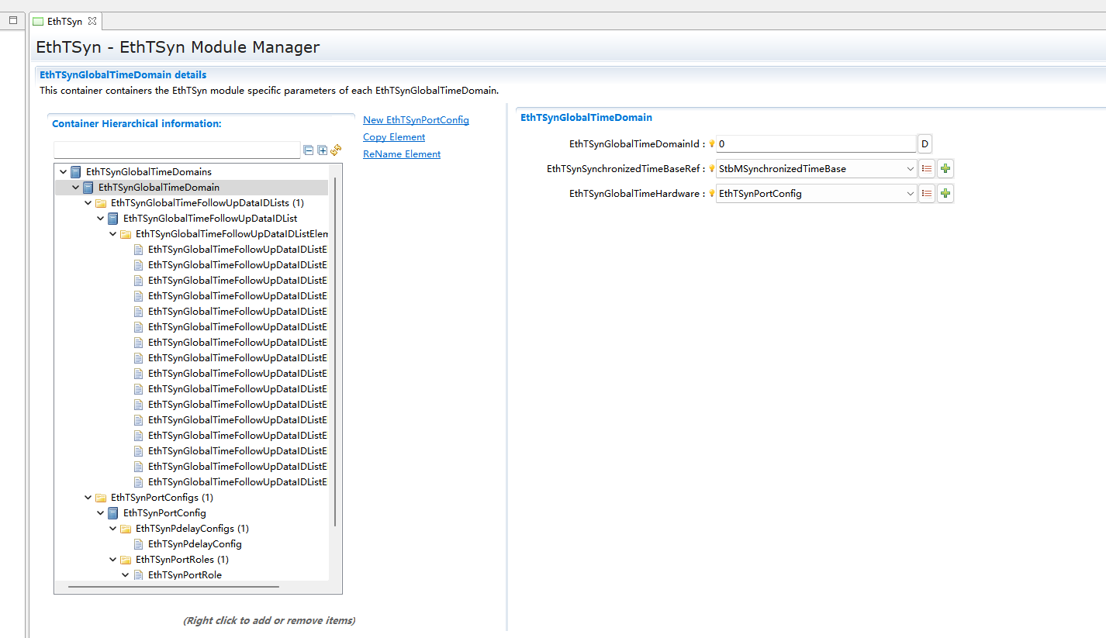The height and width of the screenshot is (638, 1106).
Task: Collapse the EthTSynGlobalTimeDomains root node
Action: click(64, 171)
